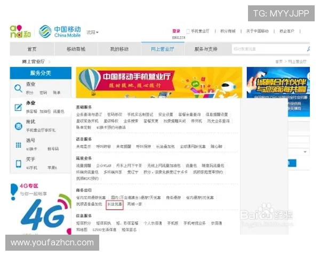Viewport: 320px width, 256px height.
Task: Open 12580生活信息 link
Action: tap(105, 230)
